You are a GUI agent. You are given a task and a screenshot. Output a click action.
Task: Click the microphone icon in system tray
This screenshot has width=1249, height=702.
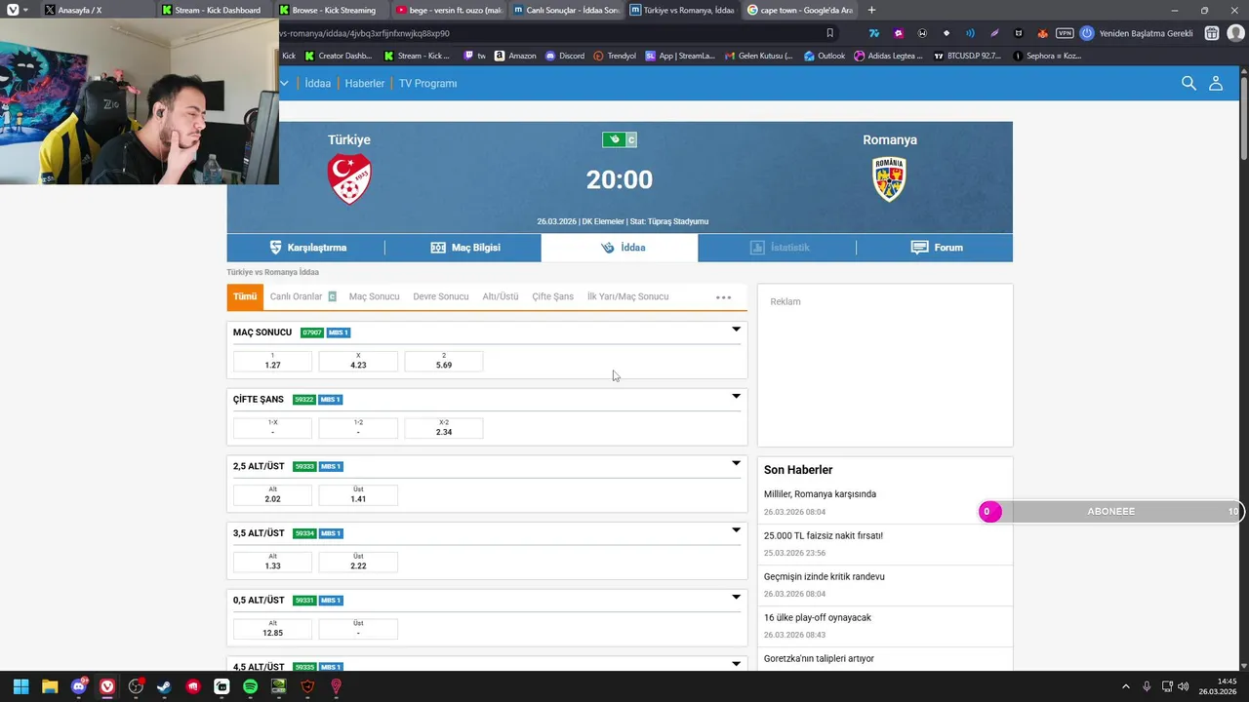1147,686
